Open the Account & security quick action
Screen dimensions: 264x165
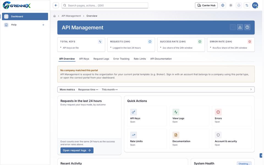[x=232, y=139]
